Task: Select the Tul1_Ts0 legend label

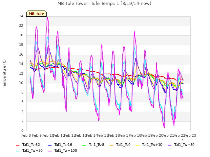Action: [123, 145]
